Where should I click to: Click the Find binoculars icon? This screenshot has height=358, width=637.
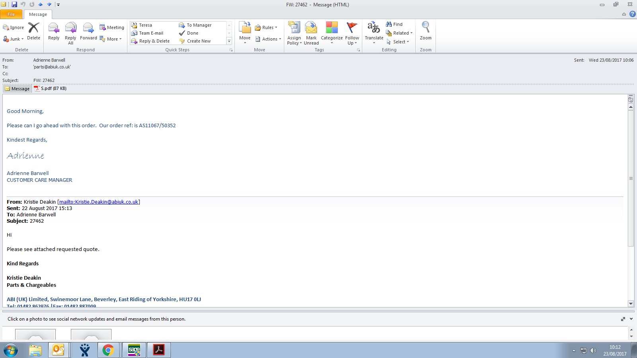[x=389, y=24]
